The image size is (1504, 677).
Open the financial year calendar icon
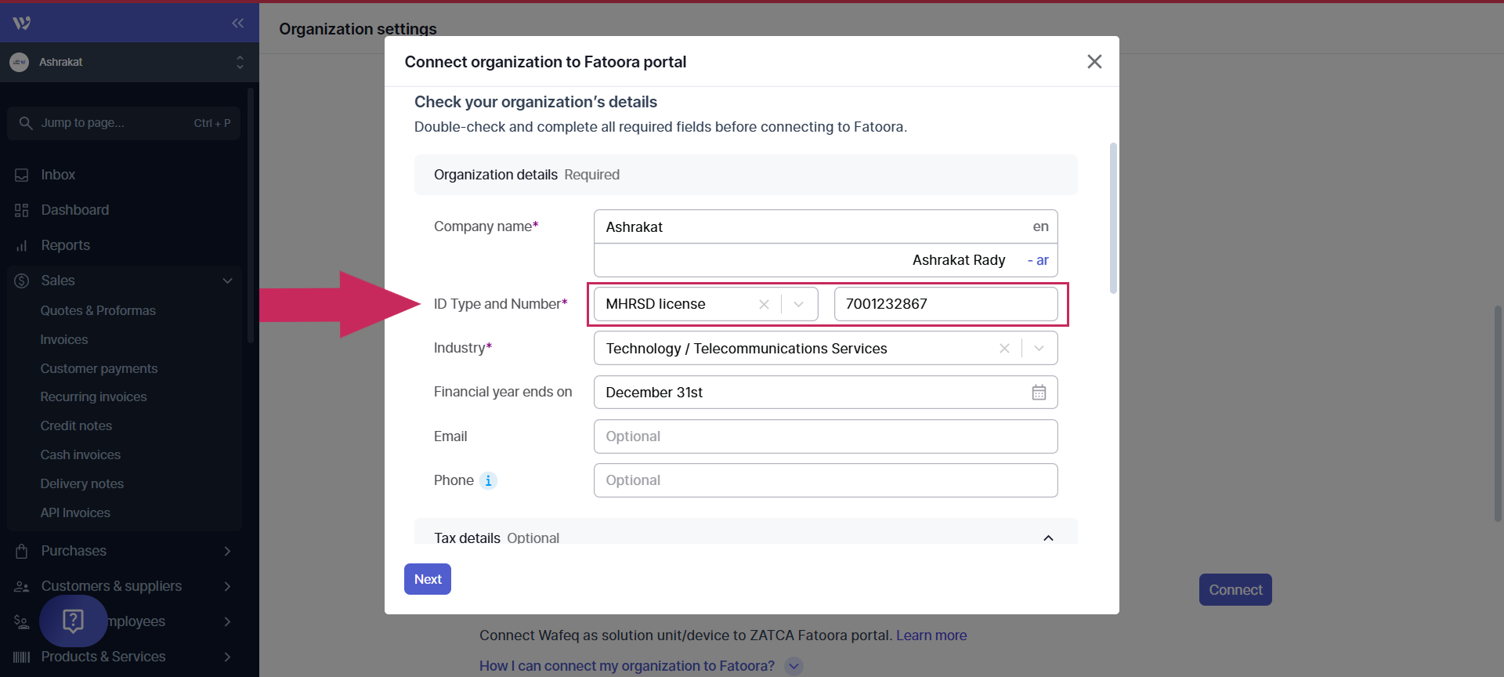1039,393
